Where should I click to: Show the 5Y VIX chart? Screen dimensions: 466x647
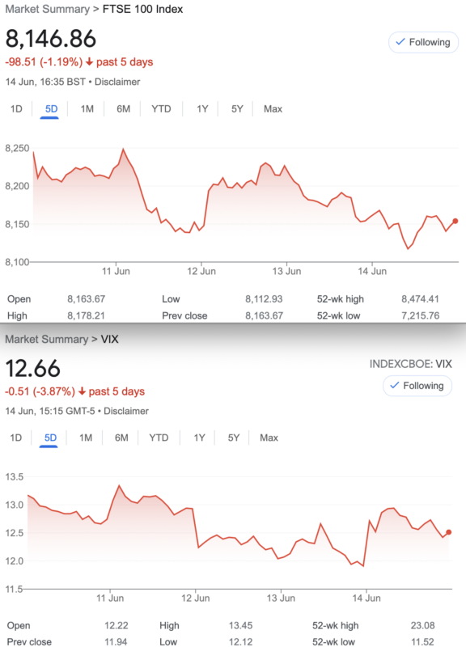tap(234, 438)
